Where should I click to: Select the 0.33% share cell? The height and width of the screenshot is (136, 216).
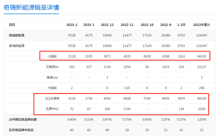point(89,119)
